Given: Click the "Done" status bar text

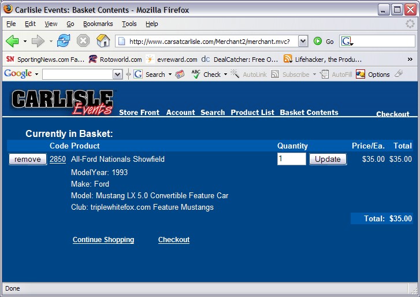Looking at the screenshot, I should (12, 288).
